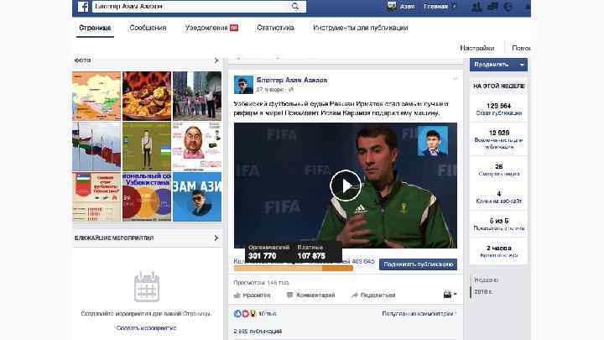Switch to the Страница tab
604x340 pixels.
95,28
